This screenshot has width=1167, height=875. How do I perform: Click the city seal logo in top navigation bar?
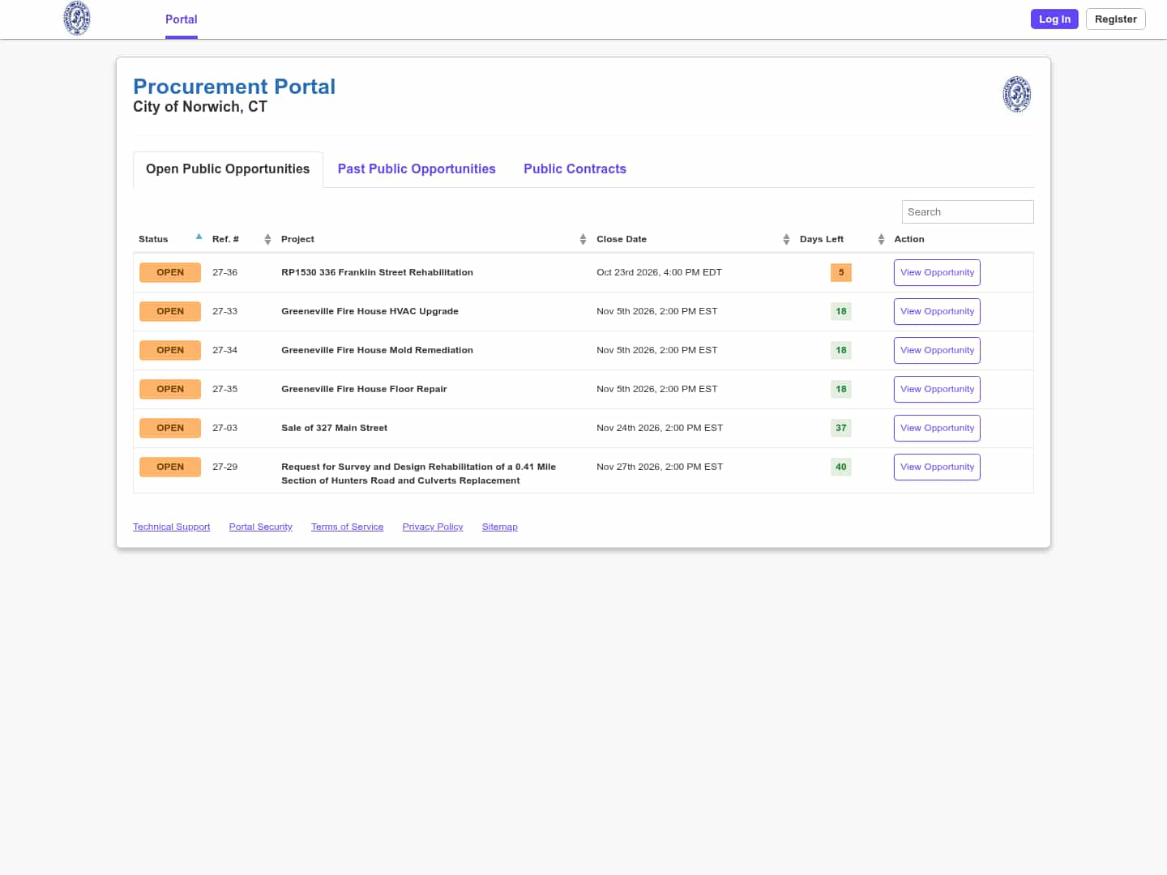click(x=77, y=19)
